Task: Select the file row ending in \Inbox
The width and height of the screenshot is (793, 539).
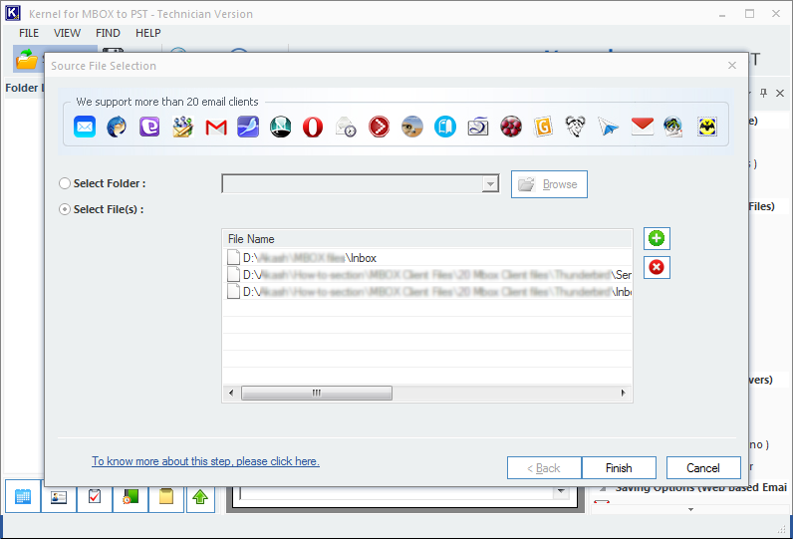Action: coord(427,258)
